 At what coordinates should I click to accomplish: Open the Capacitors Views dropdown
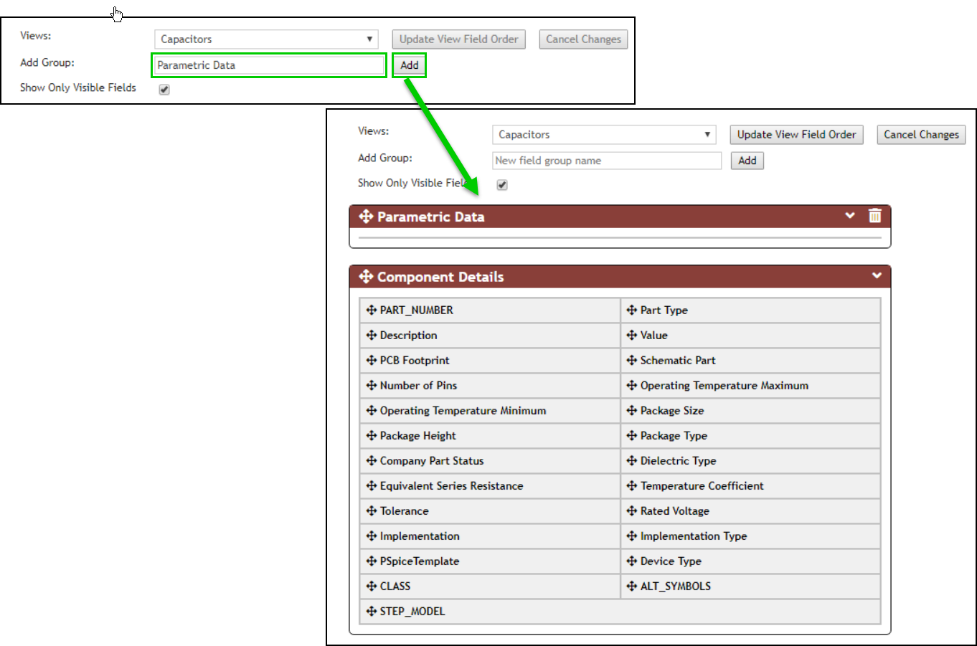click(x=603, y=134)
